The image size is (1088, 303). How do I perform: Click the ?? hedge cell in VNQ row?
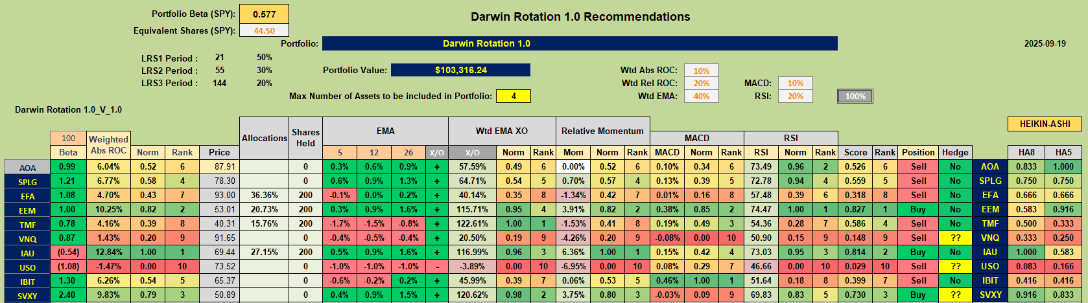955,238
